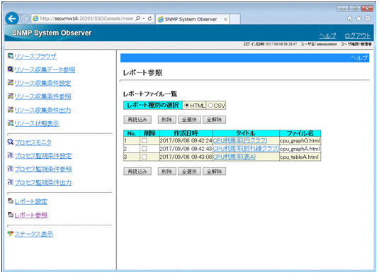
Task: Click the ログアウト link
Action: pos(358,36)
